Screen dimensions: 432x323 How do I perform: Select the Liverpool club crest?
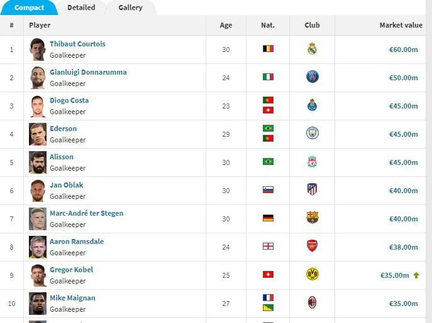[312, 162]
